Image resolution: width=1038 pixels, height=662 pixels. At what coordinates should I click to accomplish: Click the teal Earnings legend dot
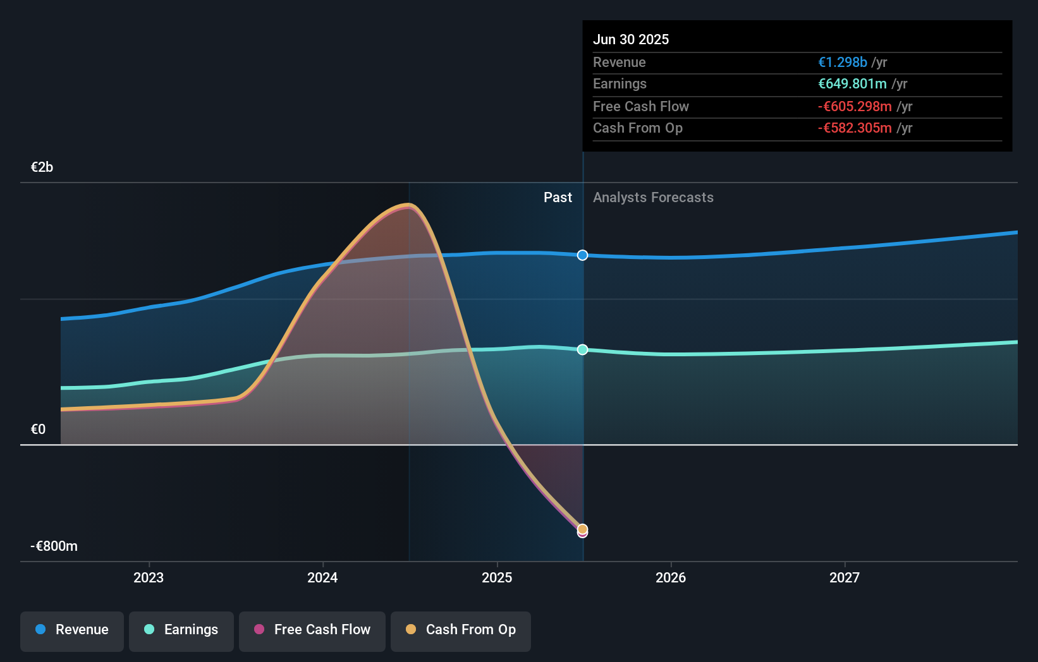click(x=149, y=629)
